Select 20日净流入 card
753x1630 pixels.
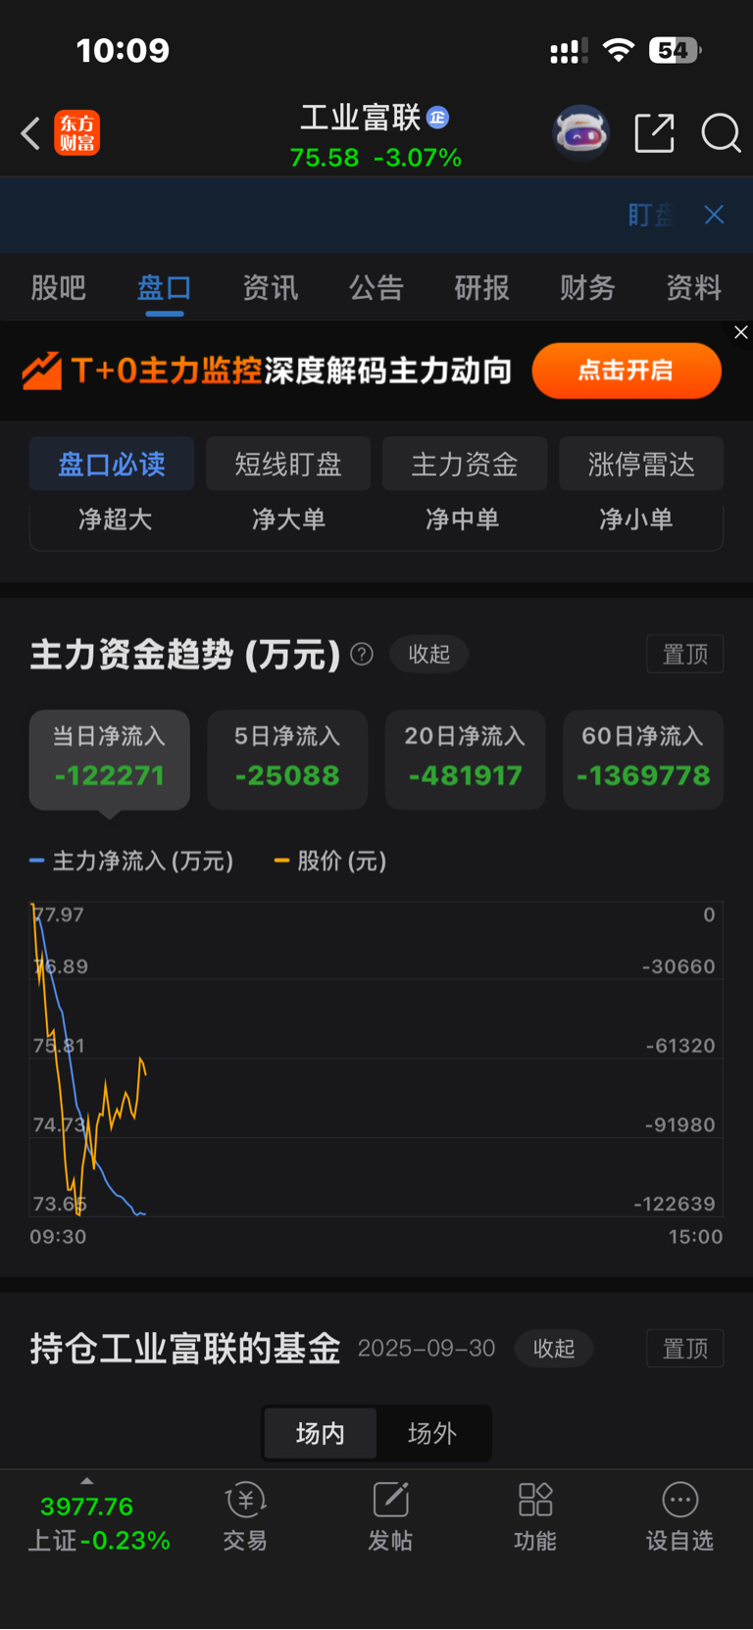(465, 760)
